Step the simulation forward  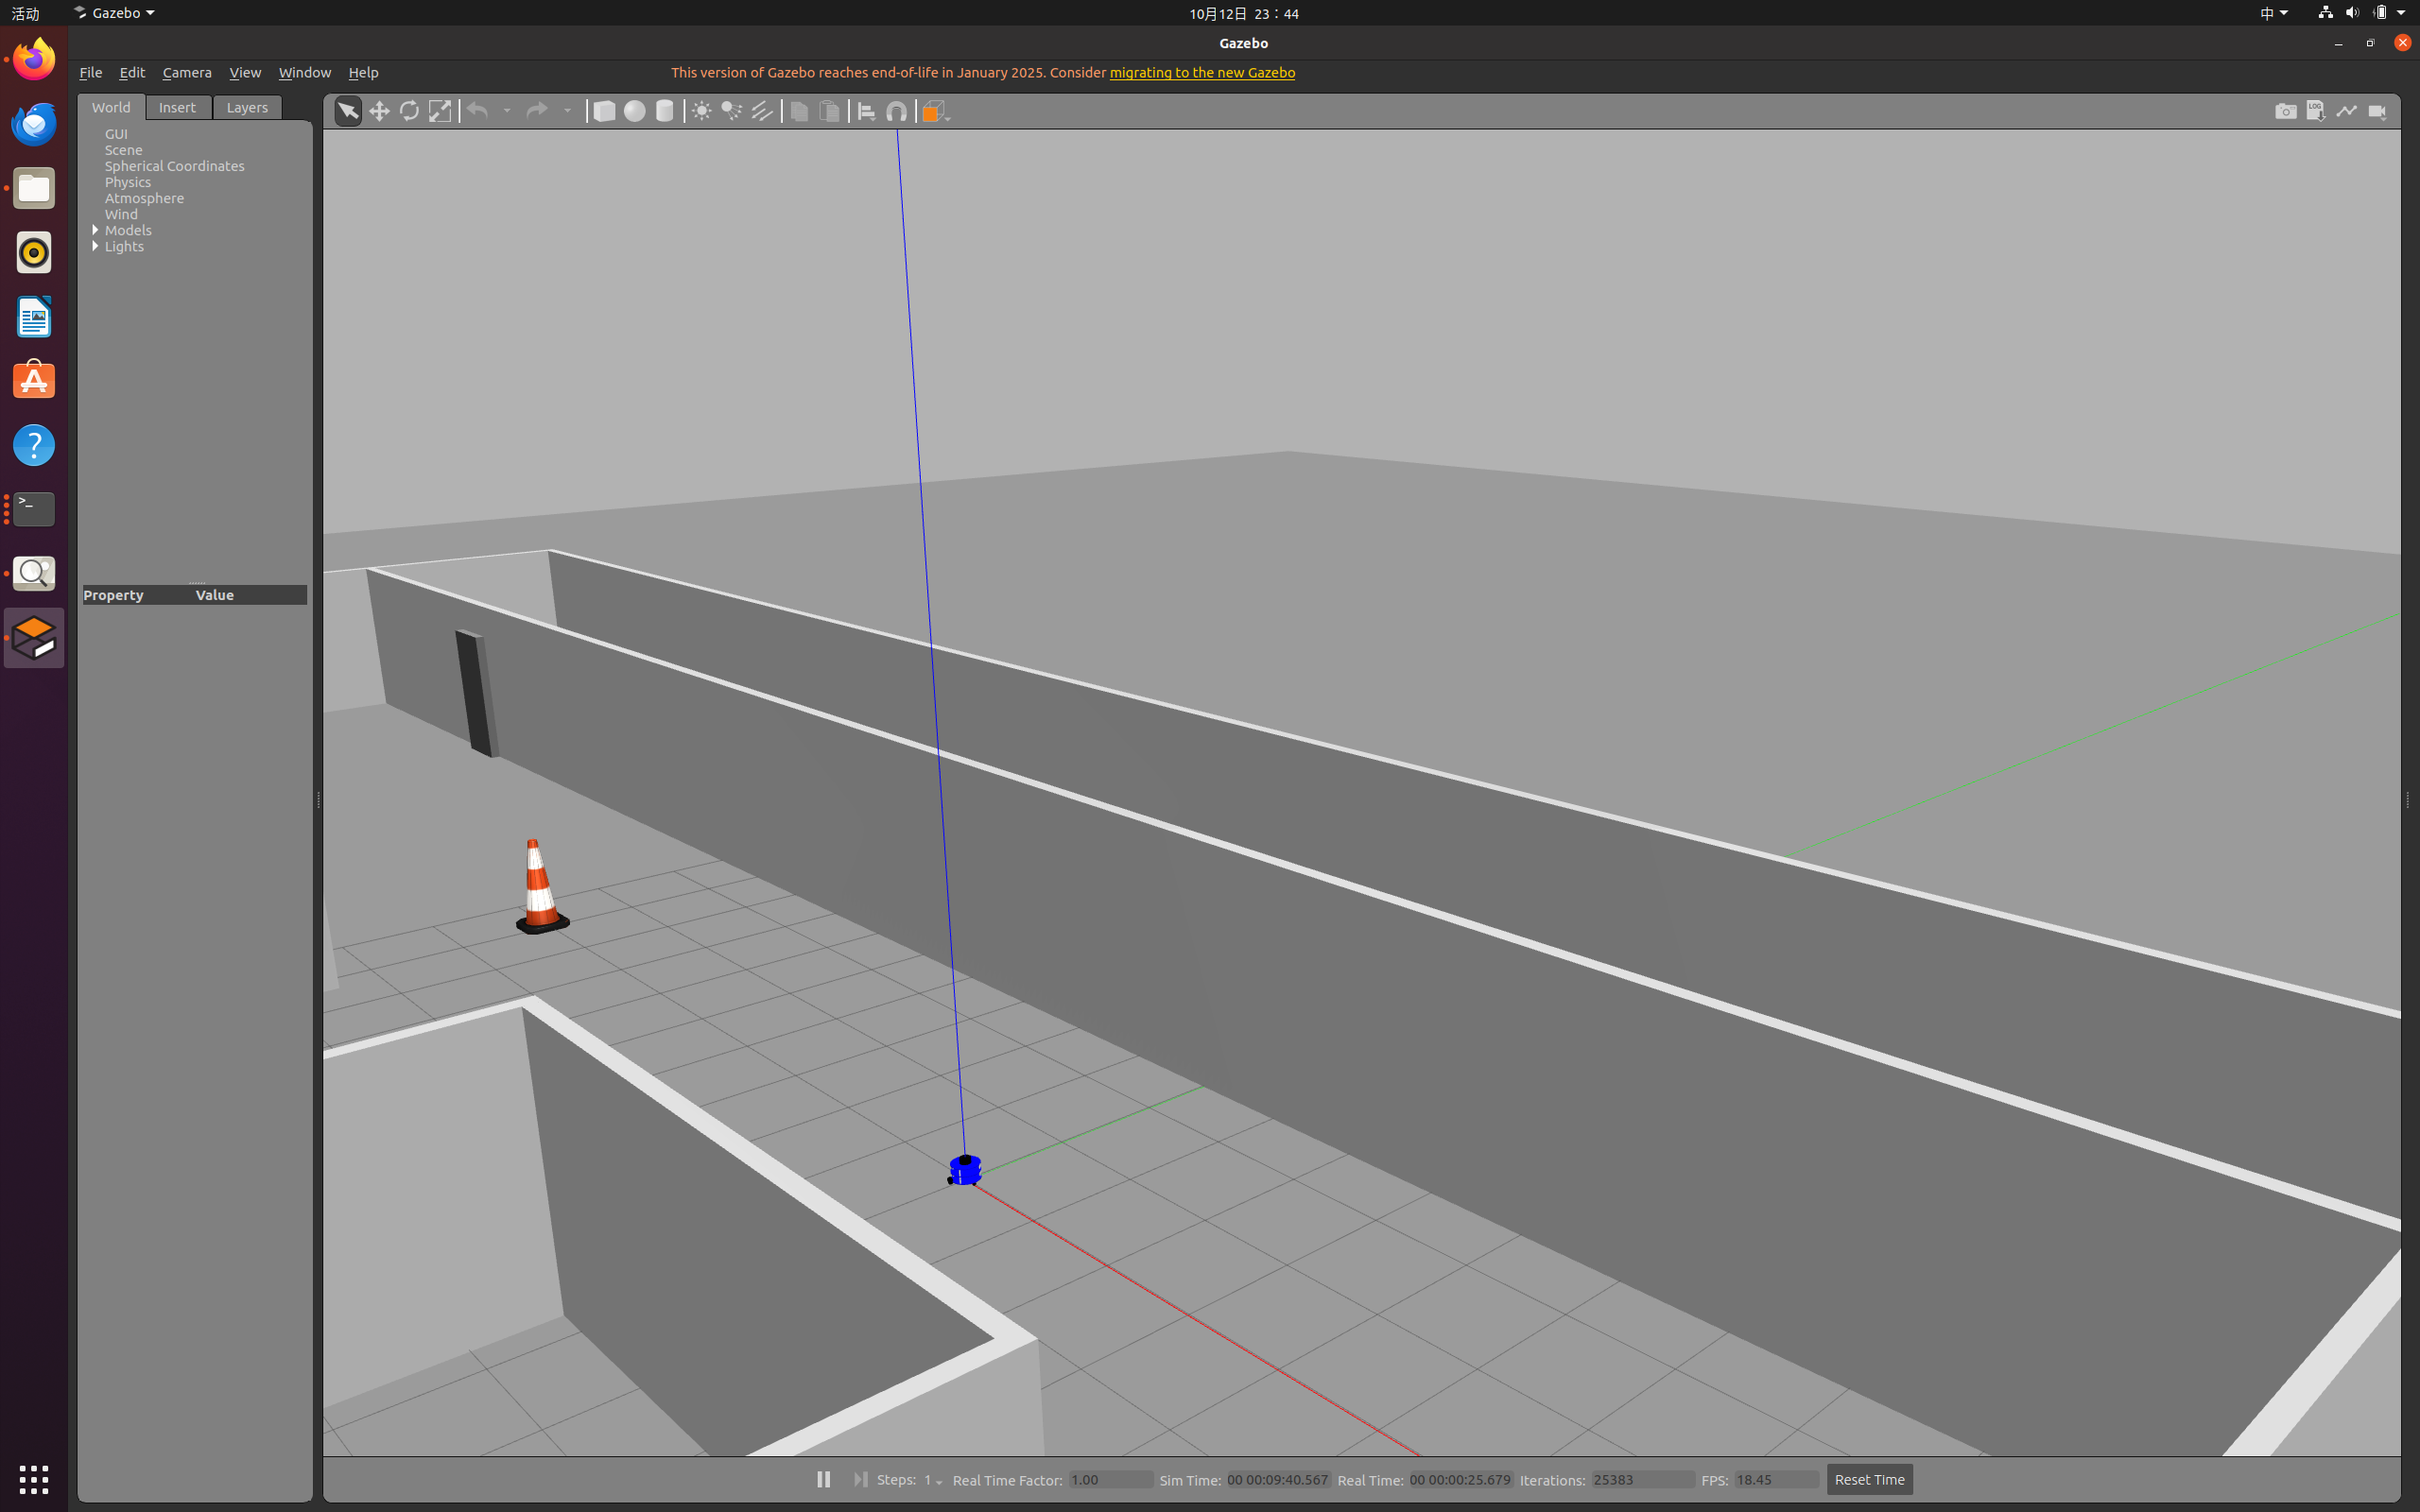pyautogui.click(x=860, y=1479)
